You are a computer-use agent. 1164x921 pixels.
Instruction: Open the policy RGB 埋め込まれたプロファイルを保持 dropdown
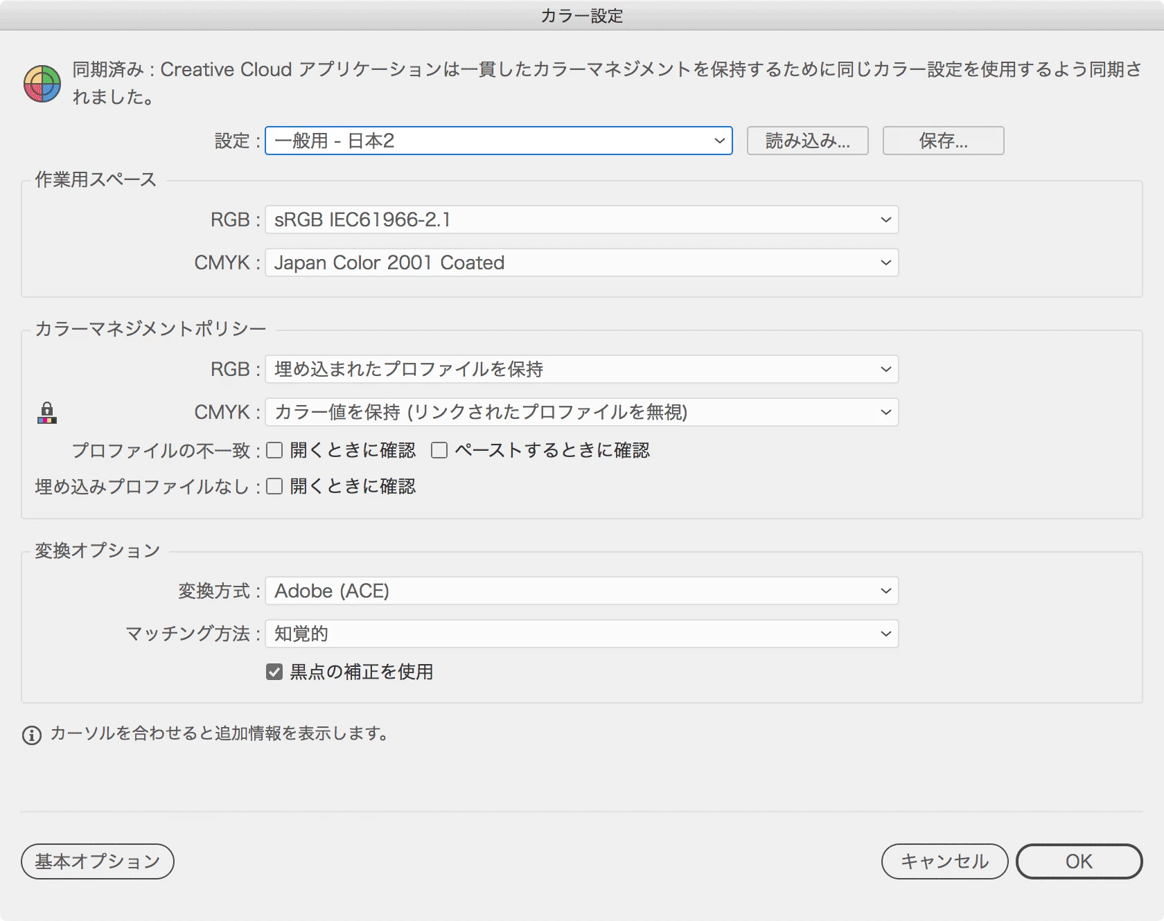[582, 369]
